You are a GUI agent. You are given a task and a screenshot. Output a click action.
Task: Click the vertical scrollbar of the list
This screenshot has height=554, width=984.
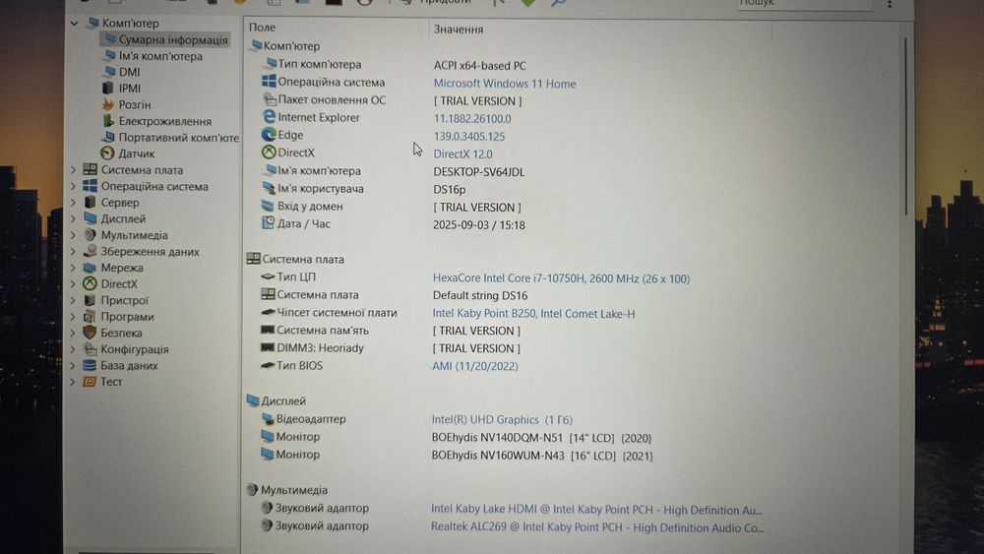point(905,126)
